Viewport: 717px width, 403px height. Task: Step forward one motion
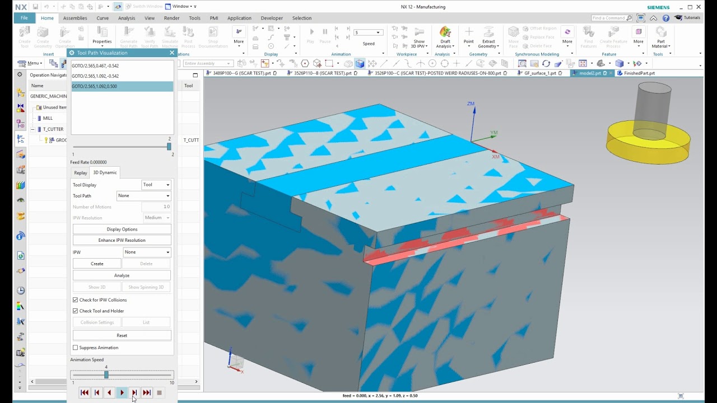(x=134, y=393)
